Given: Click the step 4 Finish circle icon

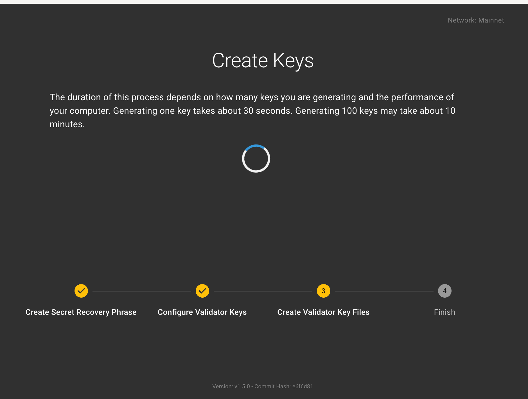Looking at the screenshot, I should click(445, 291).
